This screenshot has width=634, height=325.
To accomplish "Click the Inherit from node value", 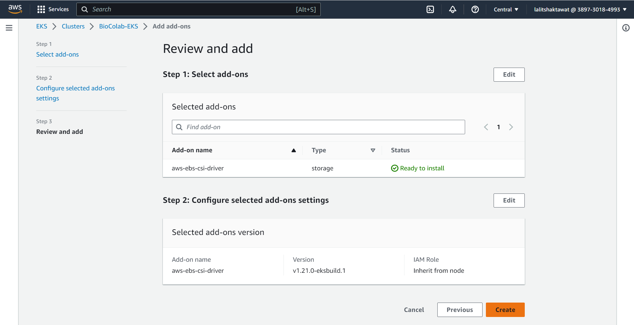I will point(439,271).
